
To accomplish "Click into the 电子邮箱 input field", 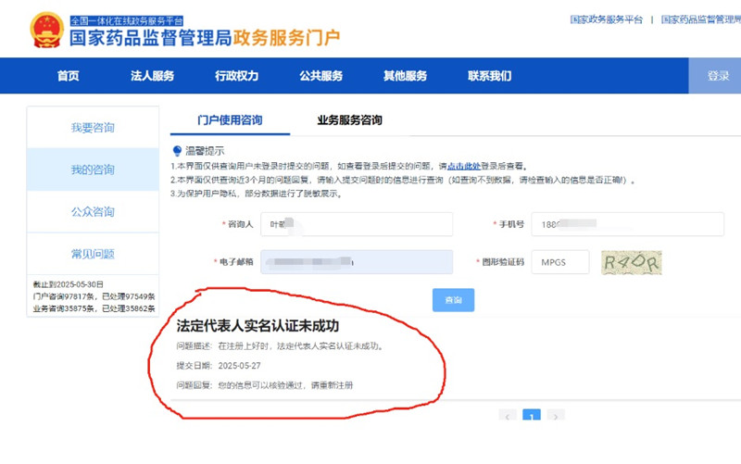I will coord(357,262).
